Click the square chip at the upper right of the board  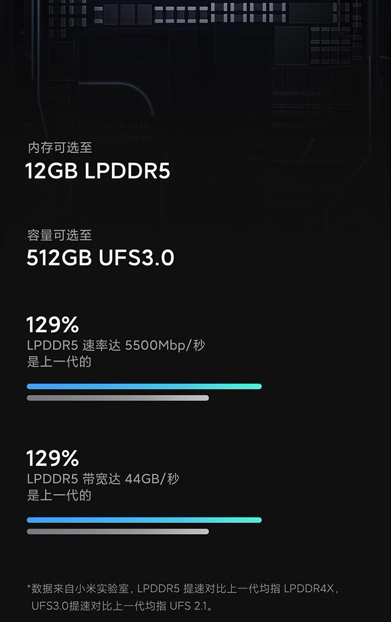(291, 45)
